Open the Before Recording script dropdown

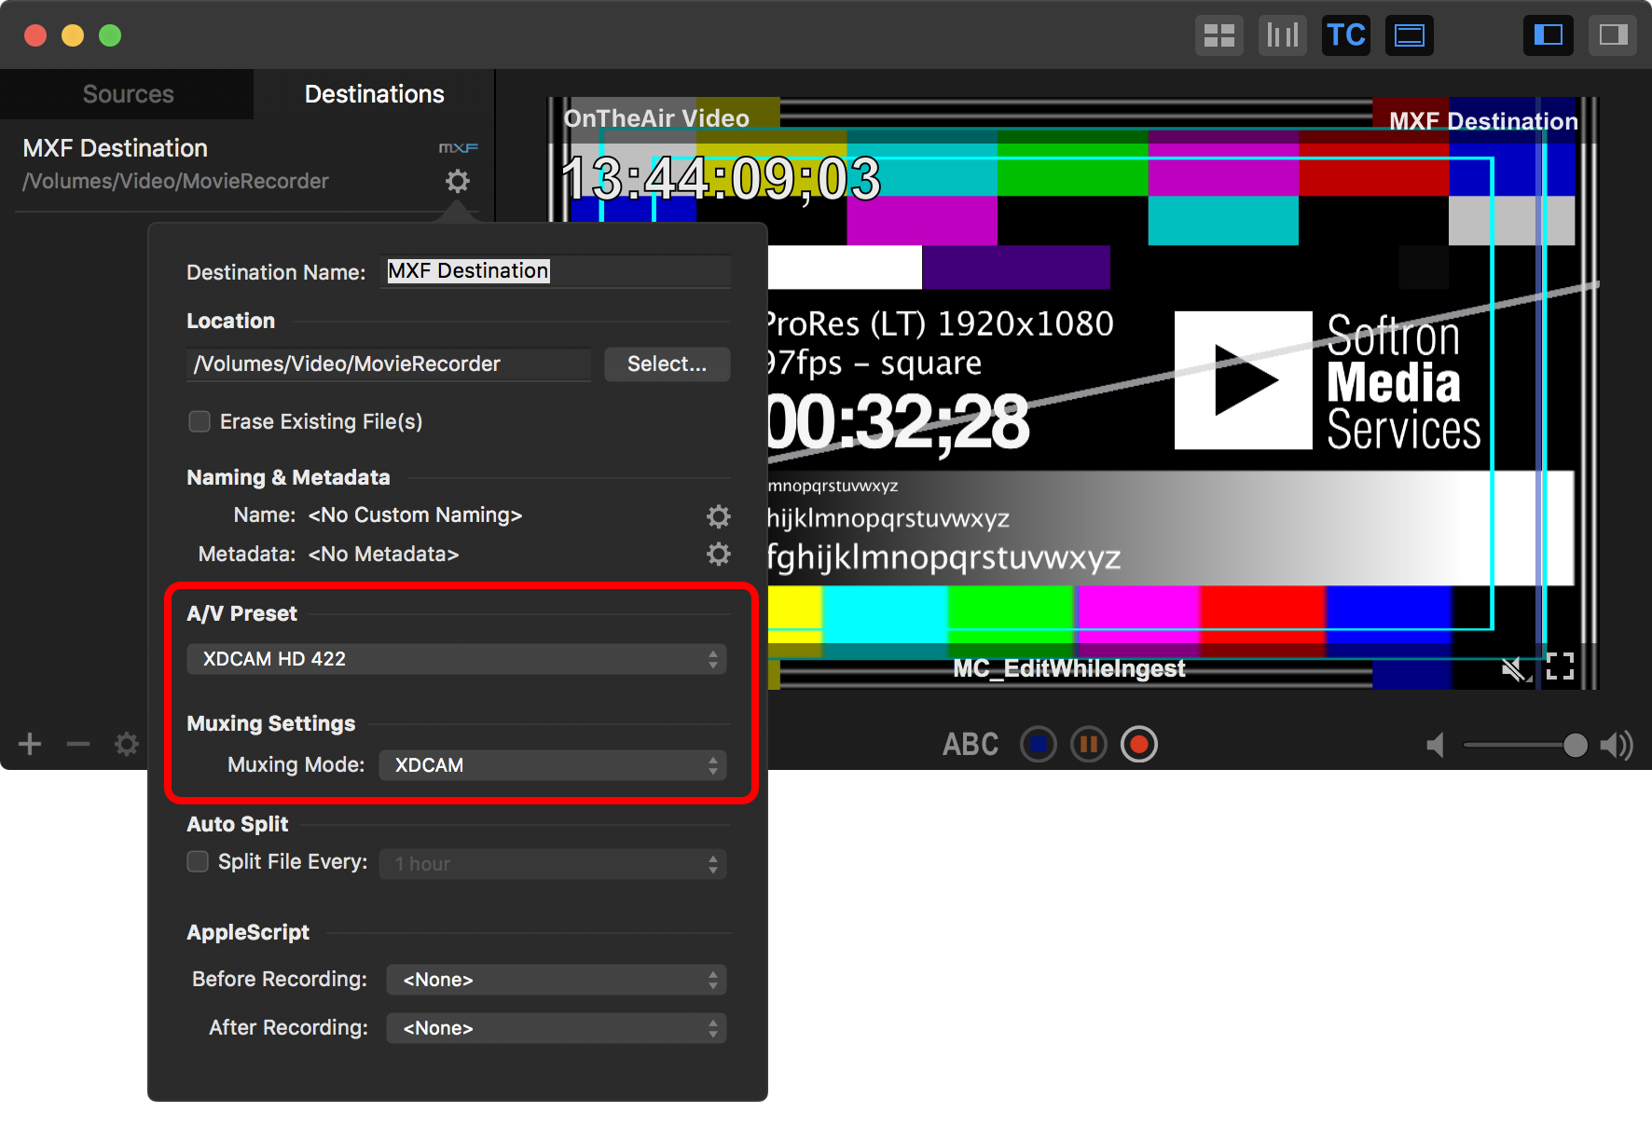557,980
